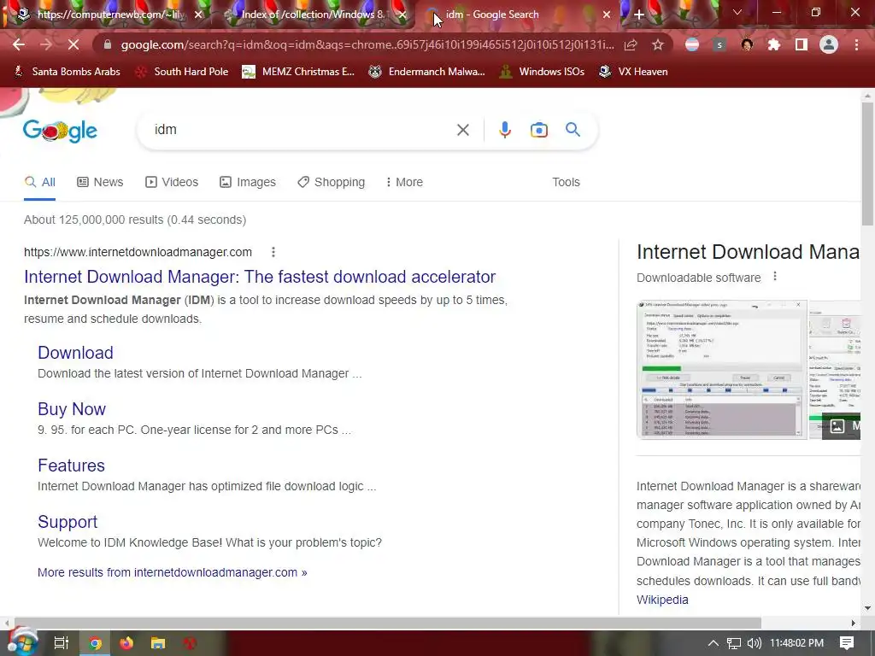The width and height of the screenshot is (875, 656).
Task: Expand the More search filters menu
Action: click(x=404, y=182)
